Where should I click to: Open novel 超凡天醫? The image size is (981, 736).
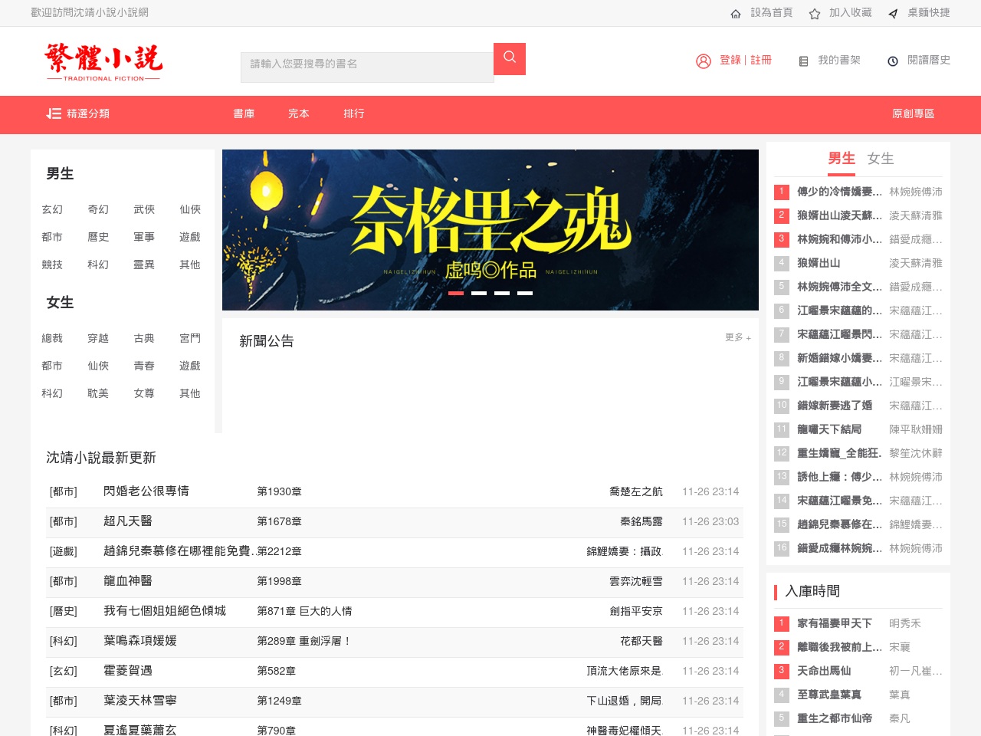pos(128,521)
